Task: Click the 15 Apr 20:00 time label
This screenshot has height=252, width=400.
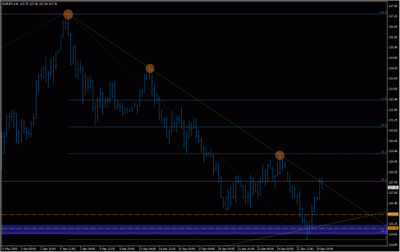Action: coord(187,249)
